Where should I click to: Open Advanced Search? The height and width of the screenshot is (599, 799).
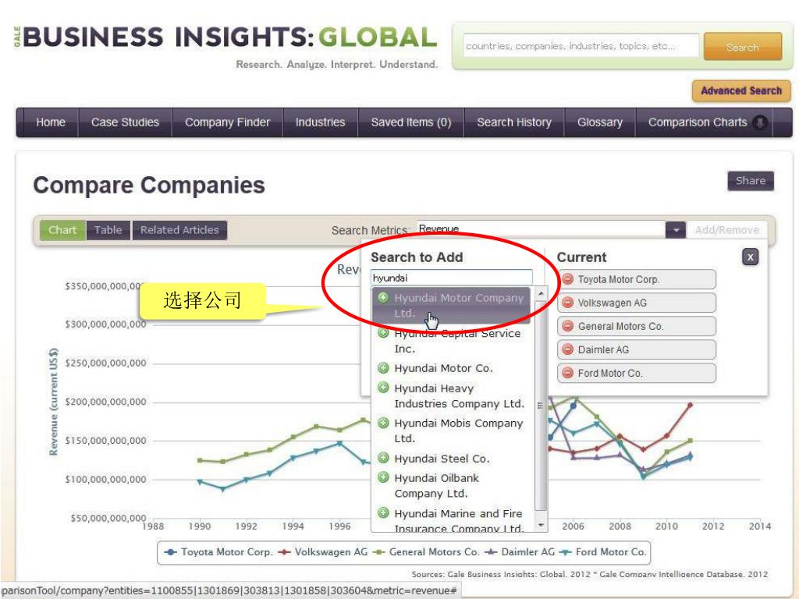[x=741, y=90]
